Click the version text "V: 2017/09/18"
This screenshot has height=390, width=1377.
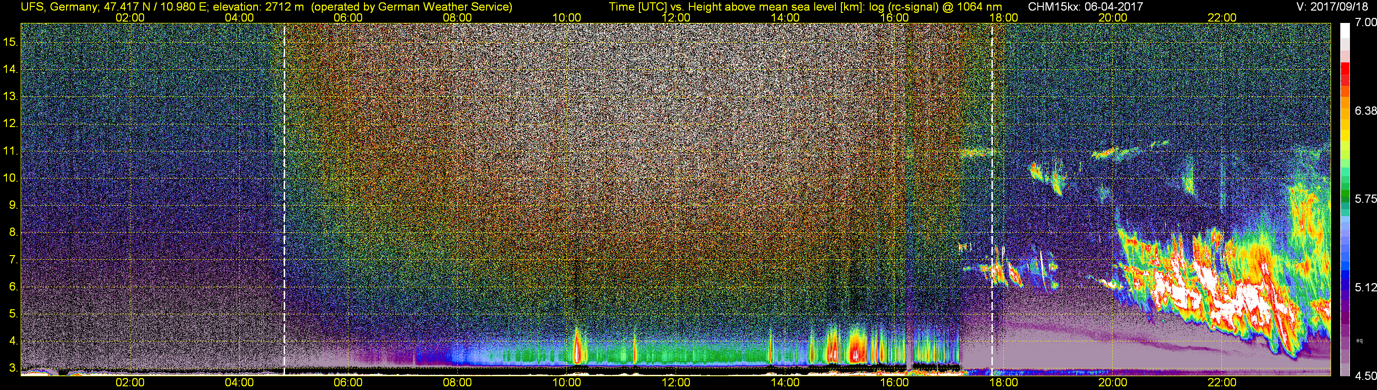(1333, 7)
